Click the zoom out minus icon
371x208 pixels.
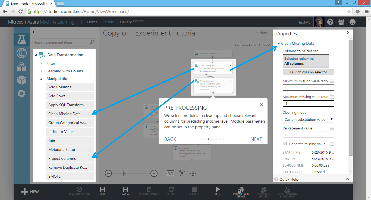108,173
